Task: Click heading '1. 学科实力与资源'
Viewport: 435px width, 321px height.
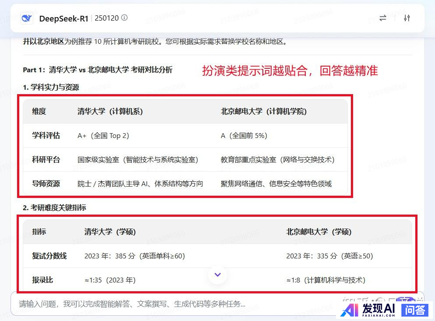Action: pyautogui.click(x=51, y=87)
